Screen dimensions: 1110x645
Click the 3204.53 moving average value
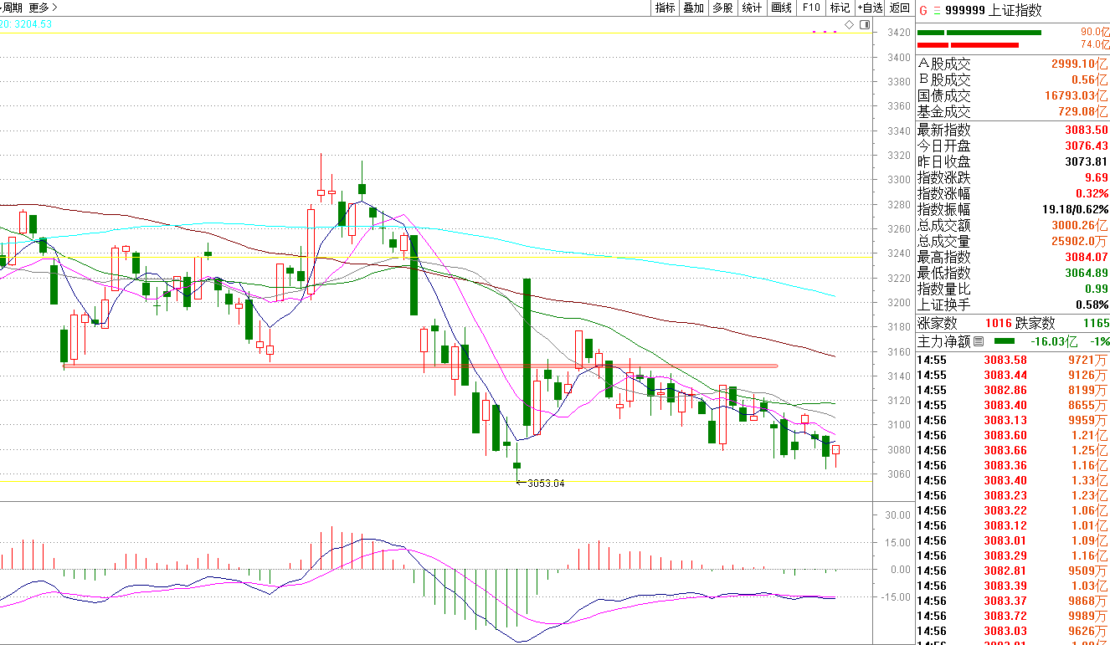pos(33,24)
